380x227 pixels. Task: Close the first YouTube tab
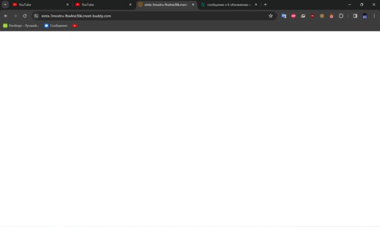(x=67, y=4)
